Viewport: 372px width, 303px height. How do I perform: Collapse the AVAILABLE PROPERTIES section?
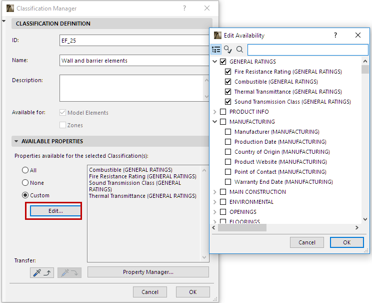(x=16, y=141)
